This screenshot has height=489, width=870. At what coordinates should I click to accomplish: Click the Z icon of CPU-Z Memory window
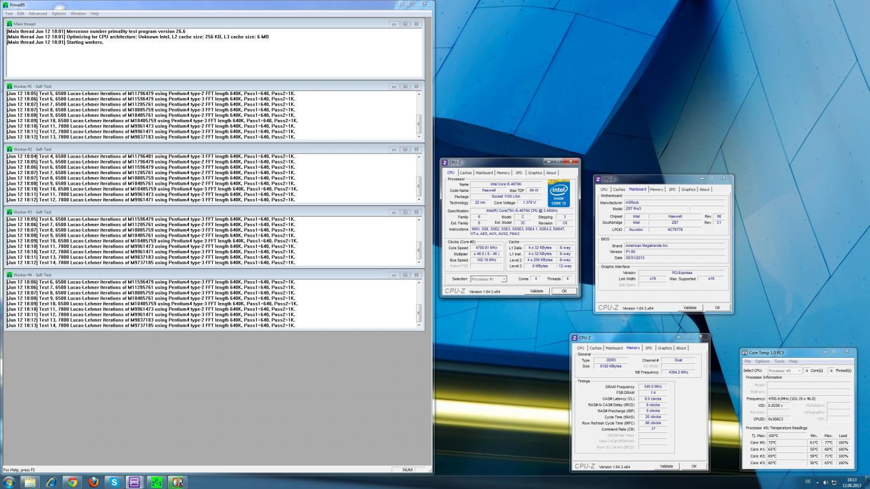click(x=575, y=338)
